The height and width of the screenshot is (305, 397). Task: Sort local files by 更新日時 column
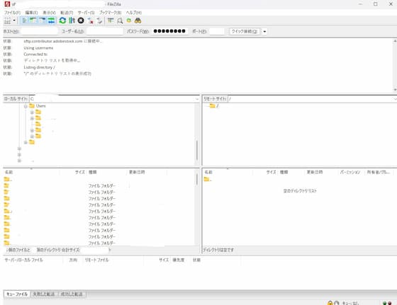point(146,172)
